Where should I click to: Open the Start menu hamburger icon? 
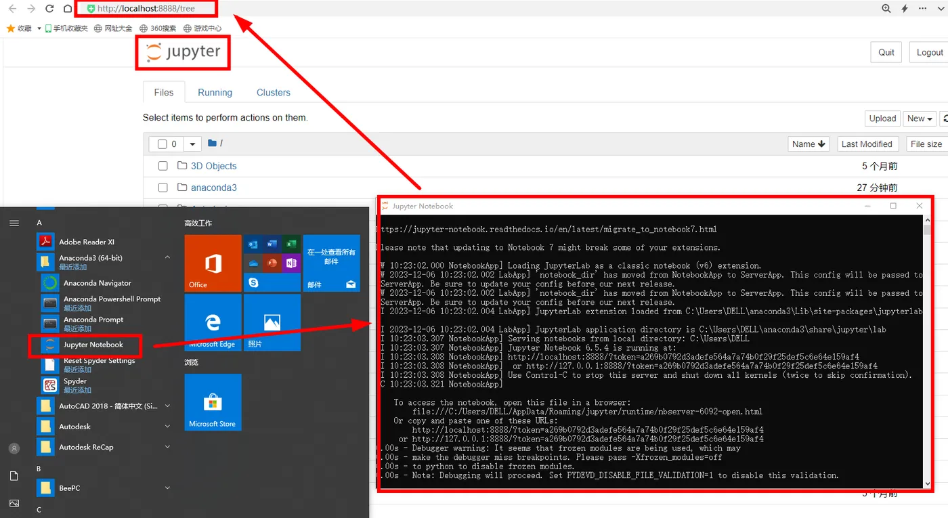click(14, 223)
